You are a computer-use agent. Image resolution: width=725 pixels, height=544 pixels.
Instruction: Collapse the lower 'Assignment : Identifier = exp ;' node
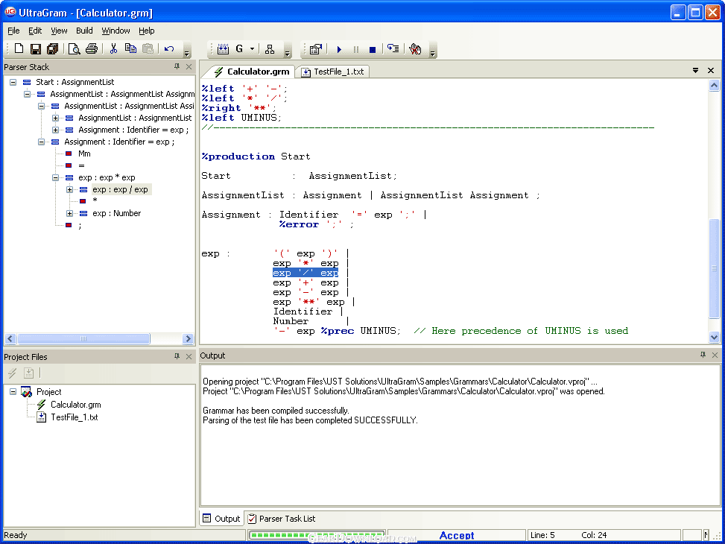[41, 142]
